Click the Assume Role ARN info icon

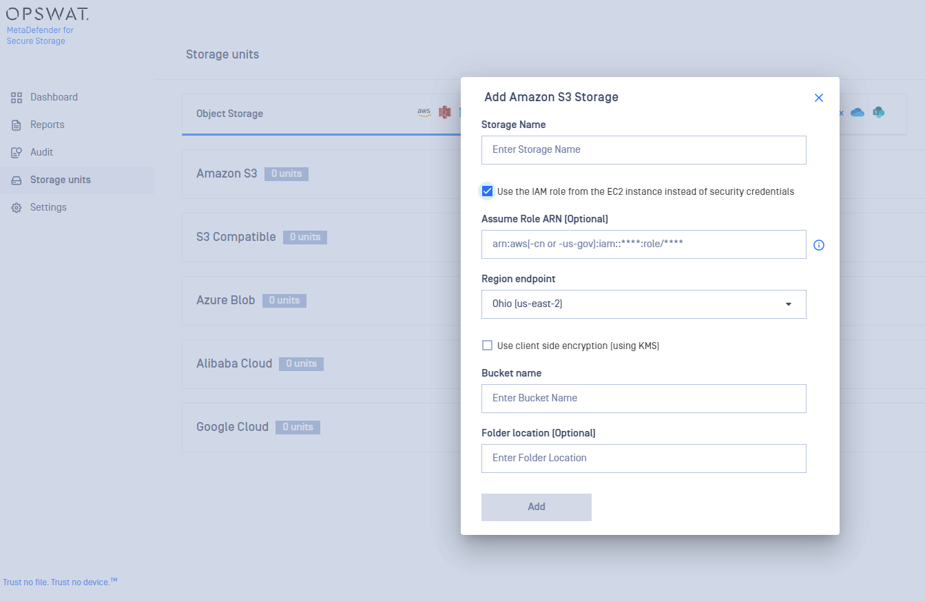coord(819,245)
